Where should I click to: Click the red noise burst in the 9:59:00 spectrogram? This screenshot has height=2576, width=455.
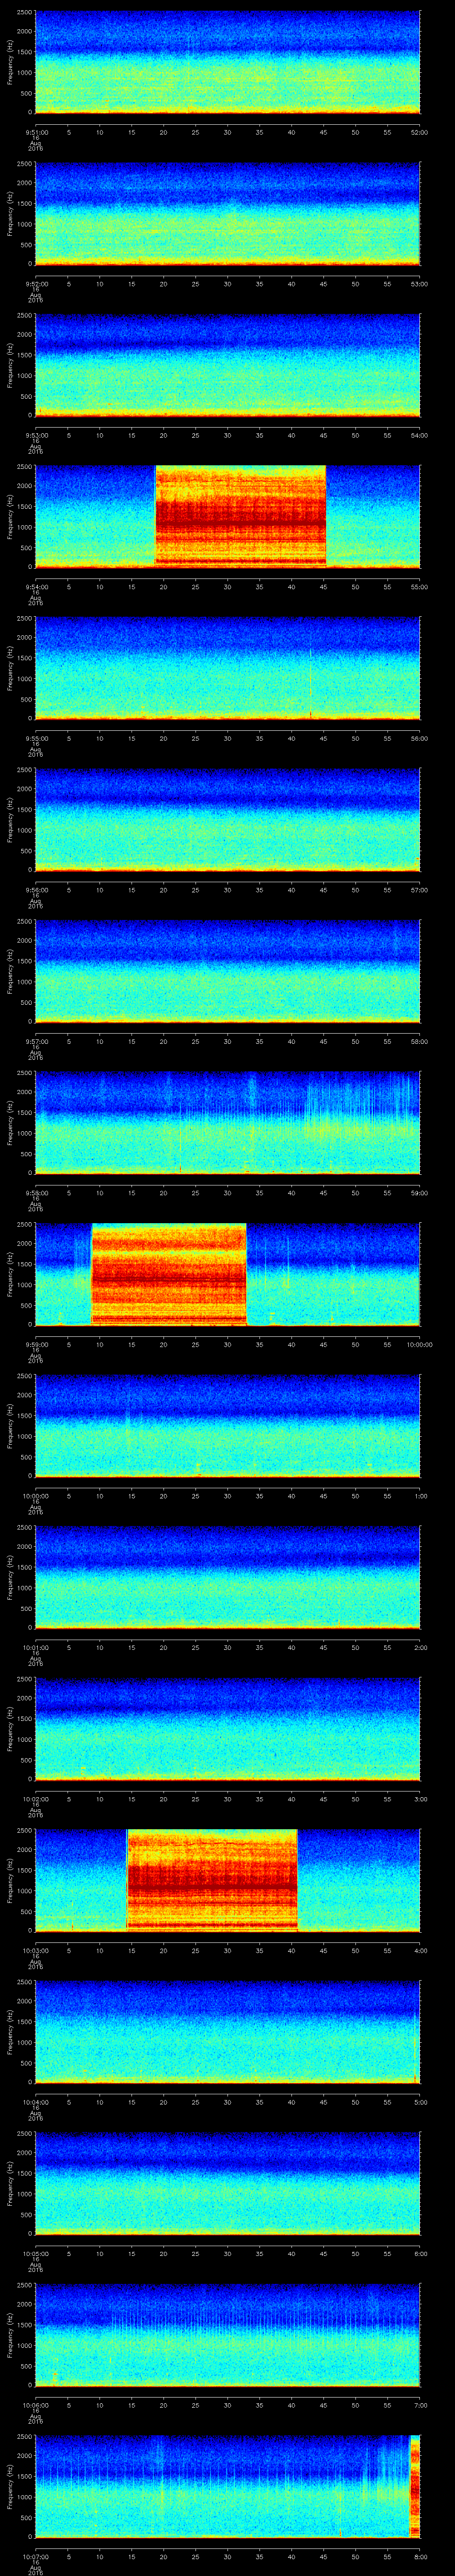[168, 1274]
